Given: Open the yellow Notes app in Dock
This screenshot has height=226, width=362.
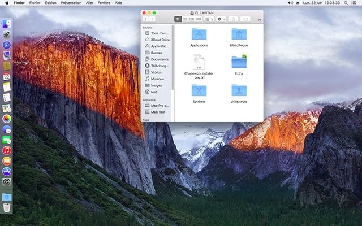Looking at the screenshot, I should tap(7, 87).
